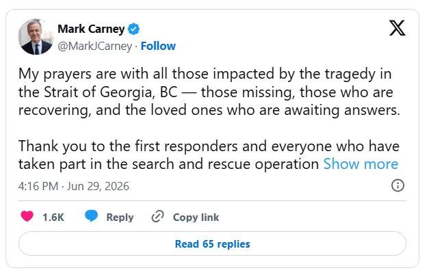Click the phrase 'search and rescue operation'
The height and width of the screenshot is (277, 431).
tap(225, 164)
